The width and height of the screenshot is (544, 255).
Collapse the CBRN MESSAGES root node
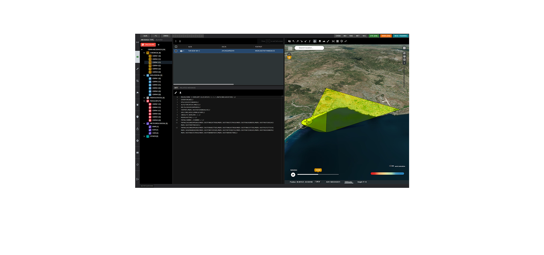[x=142, y=50]
